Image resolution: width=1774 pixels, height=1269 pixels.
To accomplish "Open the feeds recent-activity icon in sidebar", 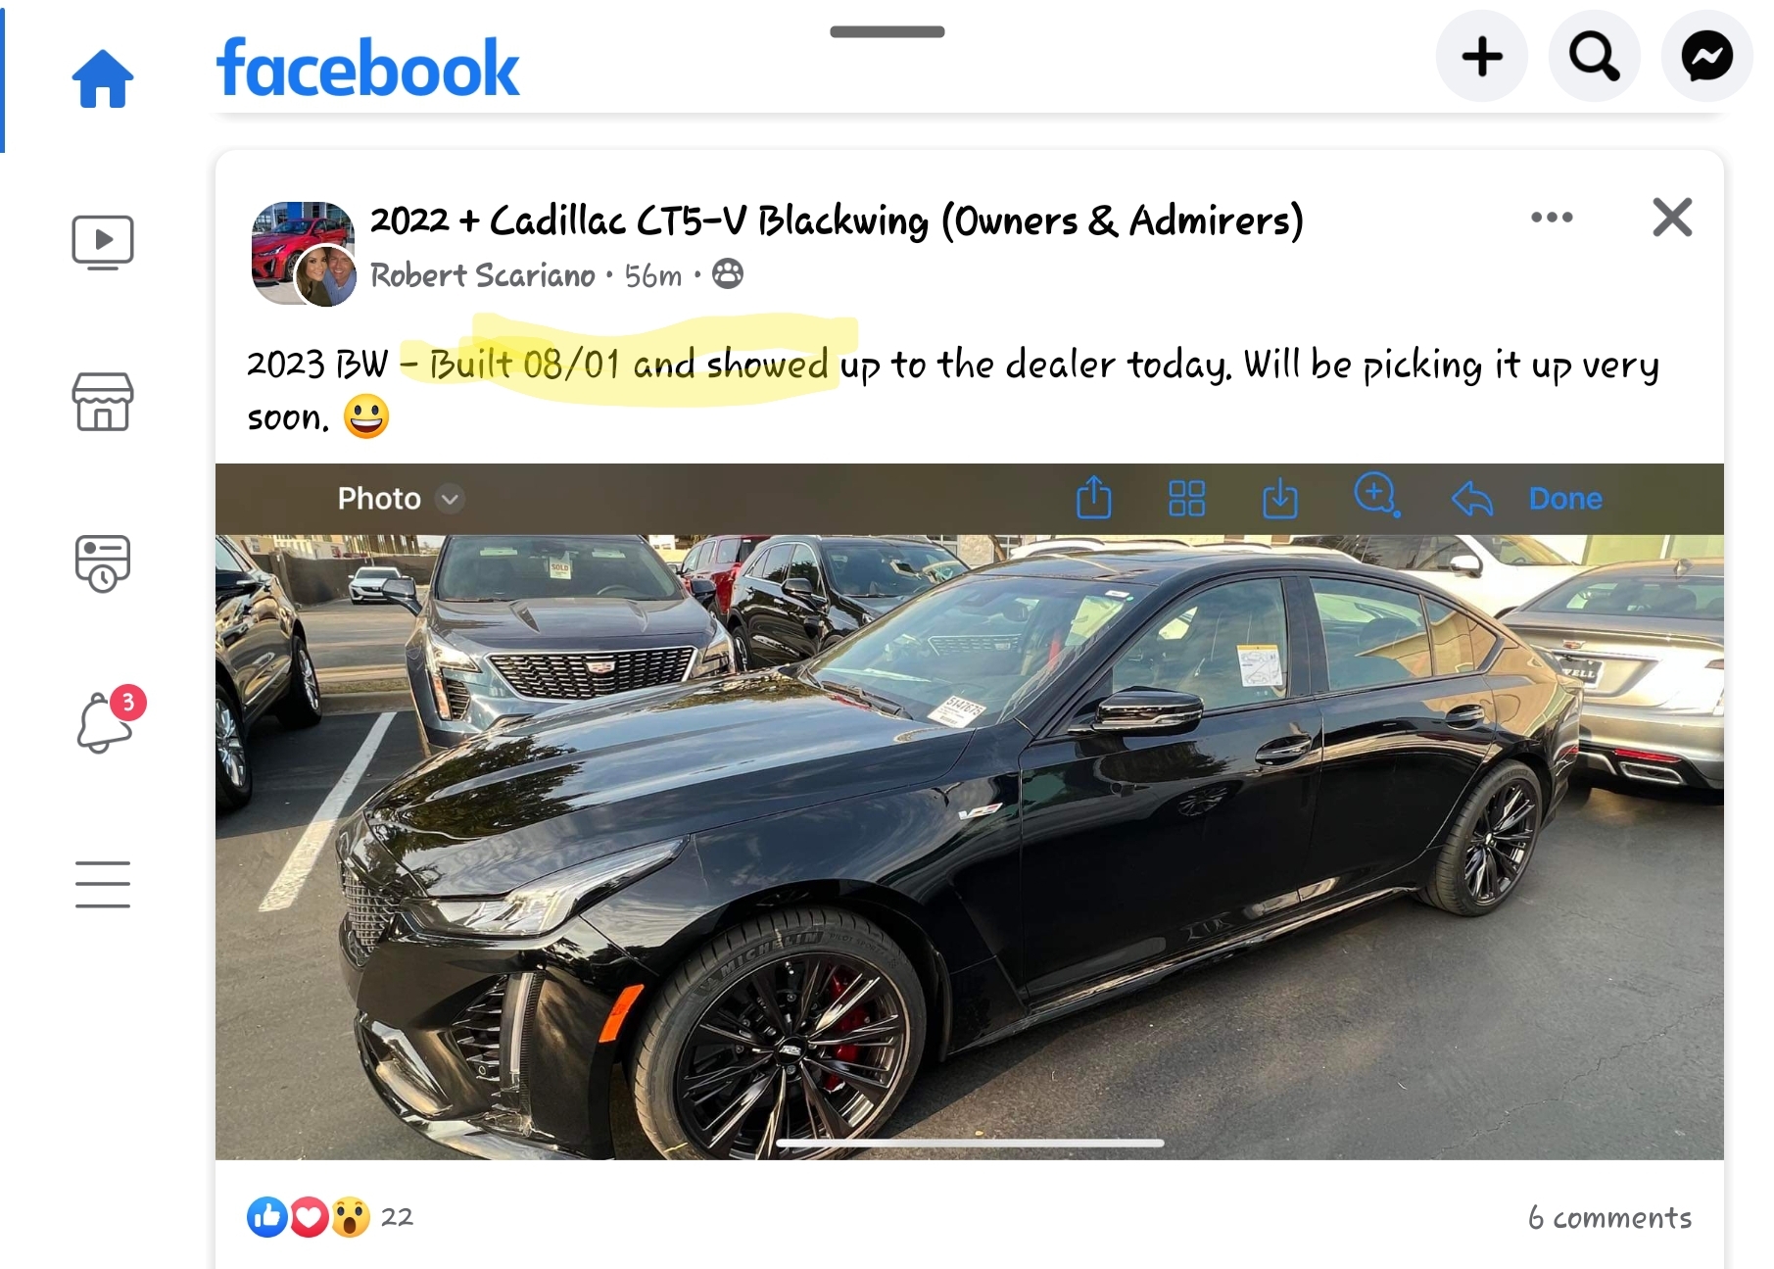I will tap(103, 563).
